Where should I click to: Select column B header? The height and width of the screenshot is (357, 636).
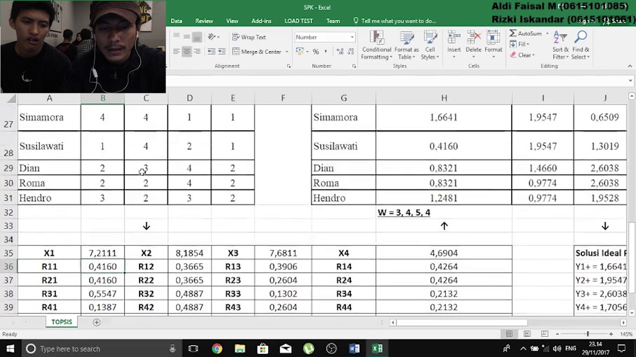103,98
